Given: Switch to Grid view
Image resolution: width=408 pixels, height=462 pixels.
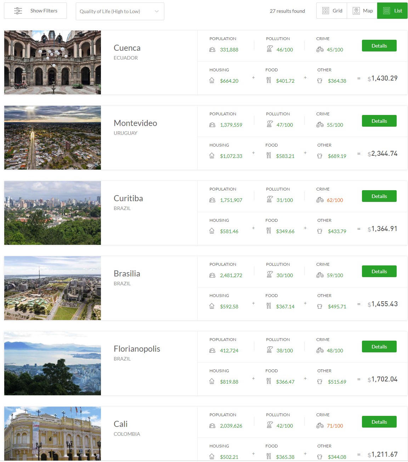Looking at the screenshot, I should click(x=332, y=11).
